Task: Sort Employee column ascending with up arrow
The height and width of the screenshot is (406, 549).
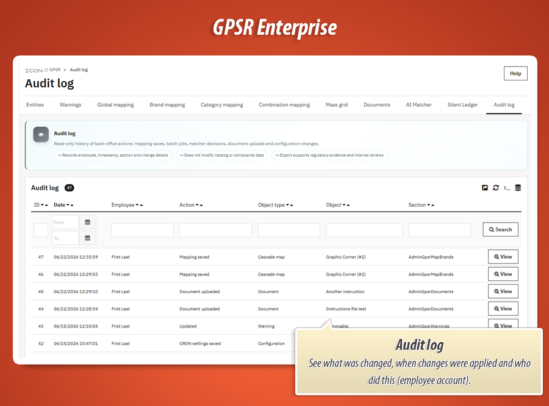Action: 142,205
